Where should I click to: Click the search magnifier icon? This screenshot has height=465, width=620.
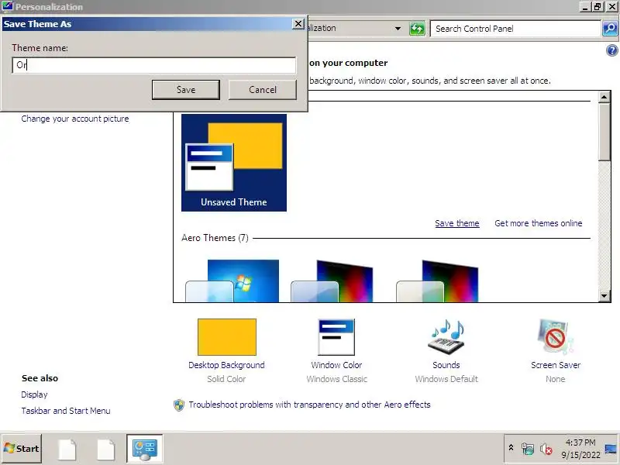[610, 29]
